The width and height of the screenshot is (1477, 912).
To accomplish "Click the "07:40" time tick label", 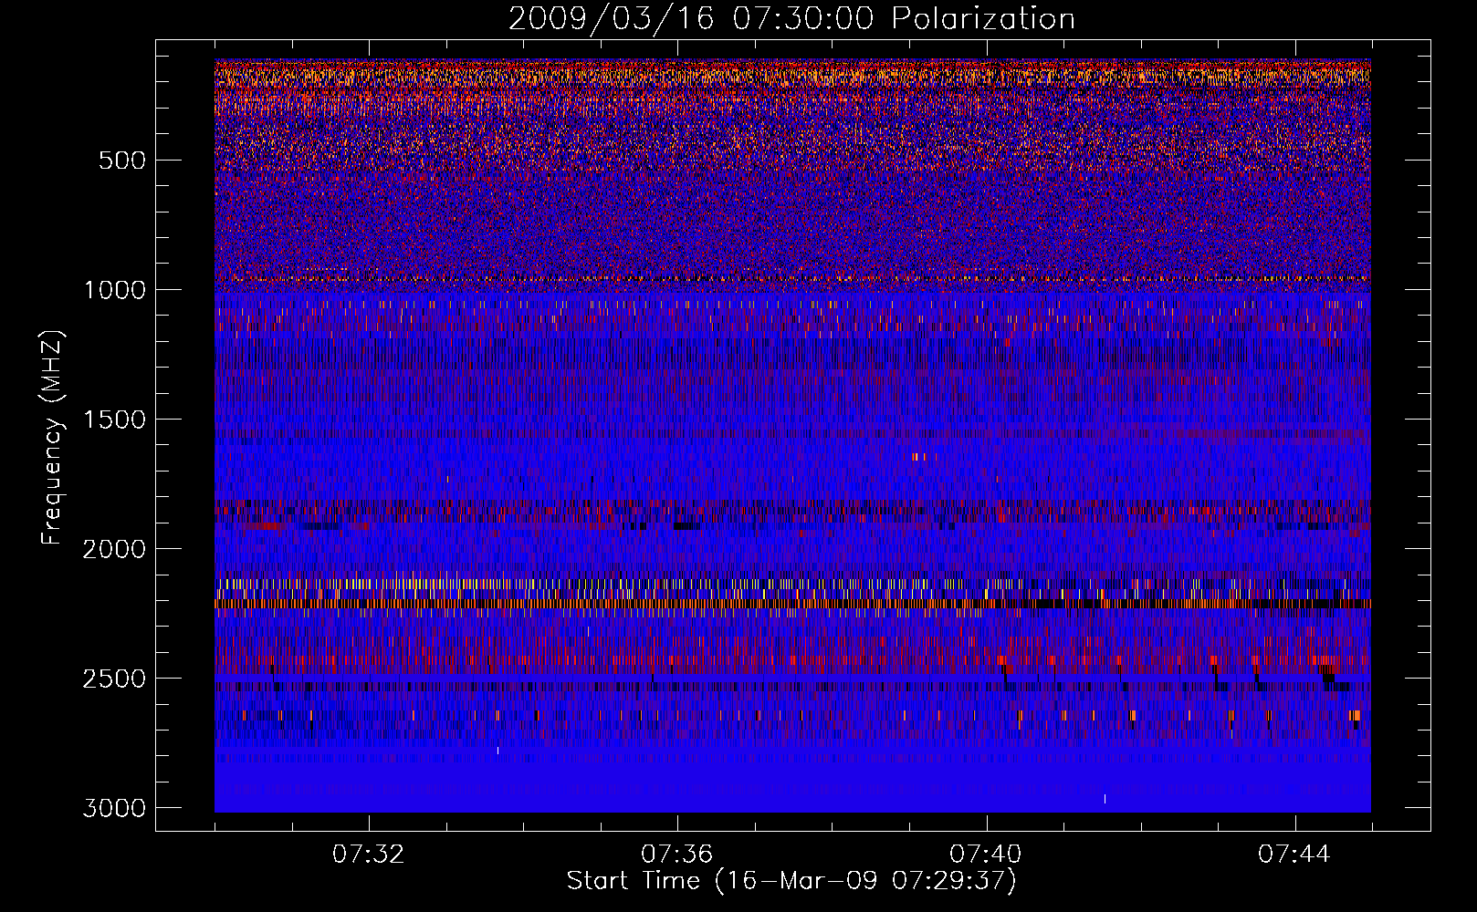I will point(986,855).
